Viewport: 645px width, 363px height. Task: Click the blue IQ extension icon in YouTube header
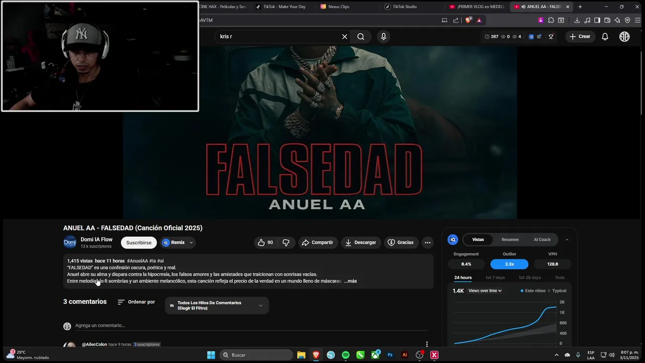pyautogui.click(x=531, y=36)
